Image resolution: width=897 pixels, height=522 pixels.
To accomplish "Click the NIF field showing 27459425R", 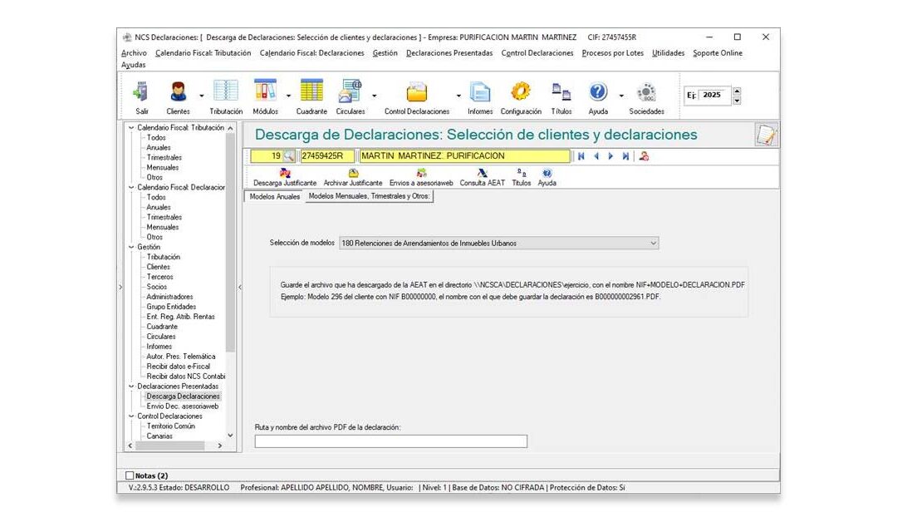I will coord(327,156).
